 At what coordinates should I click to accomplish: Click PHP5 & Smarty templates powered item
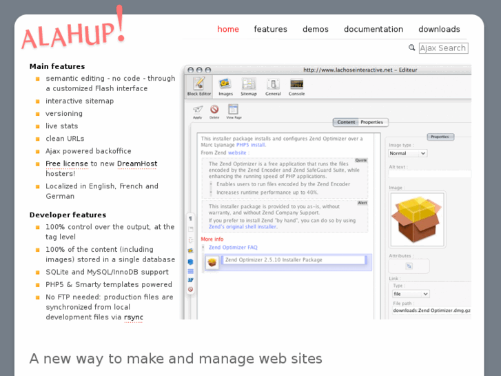[x=109, y=284]
